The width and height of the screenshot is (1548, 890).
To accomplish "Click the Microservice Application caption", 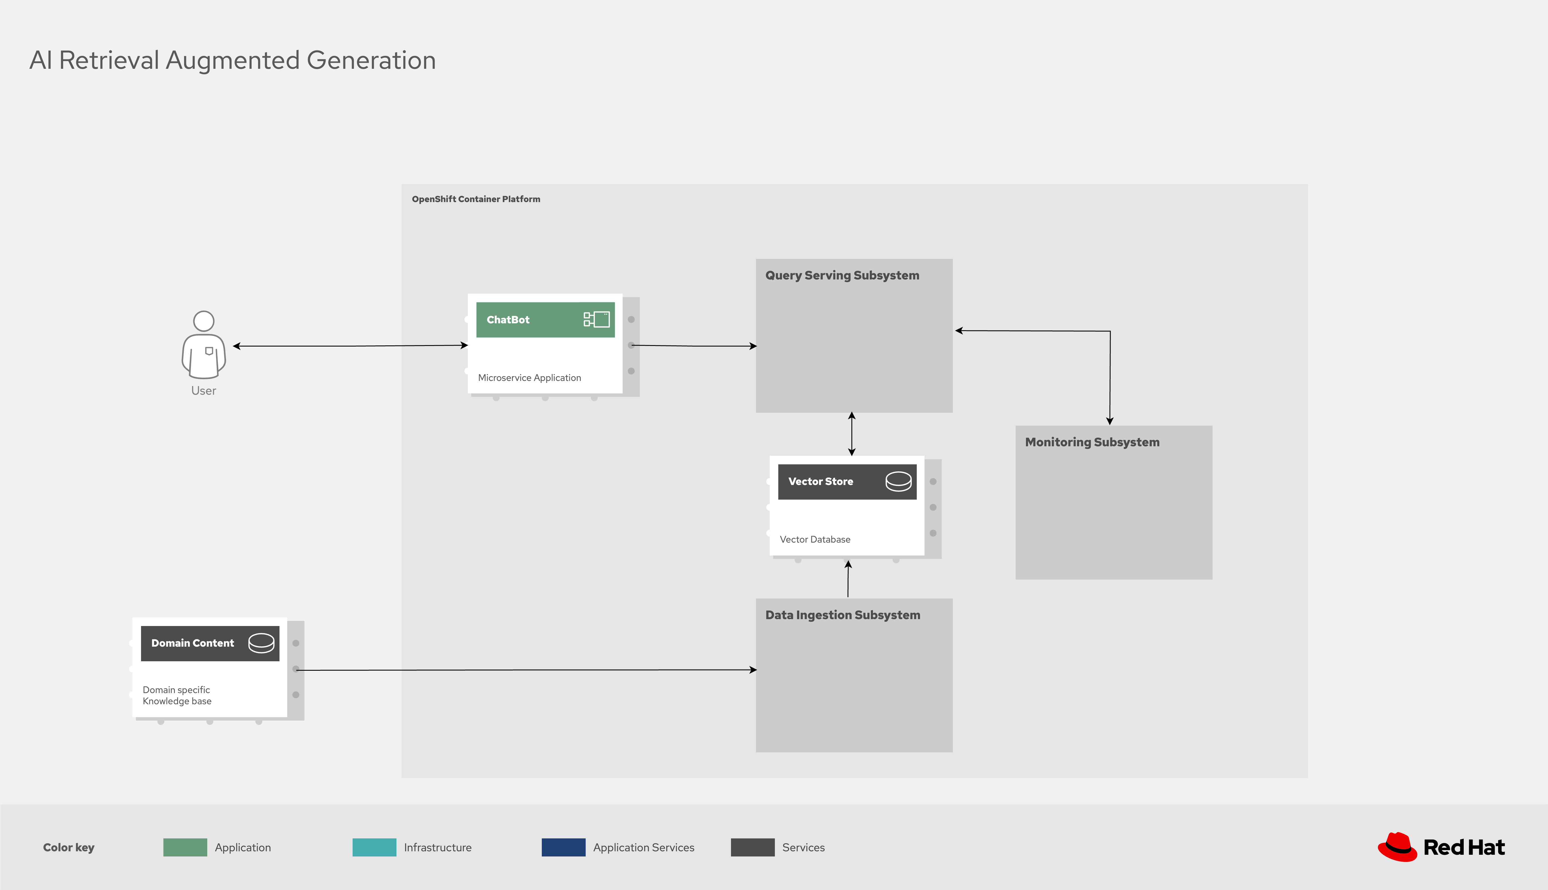I will point(529,378).
